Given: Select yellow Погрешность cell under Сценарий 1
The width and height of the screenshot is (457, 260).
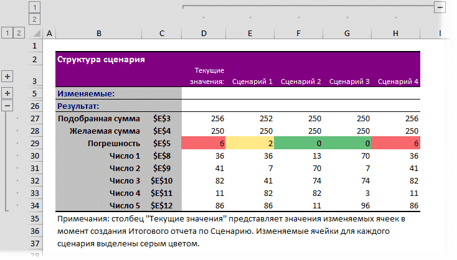Looking at the screenshot, I should click(250, 143).
